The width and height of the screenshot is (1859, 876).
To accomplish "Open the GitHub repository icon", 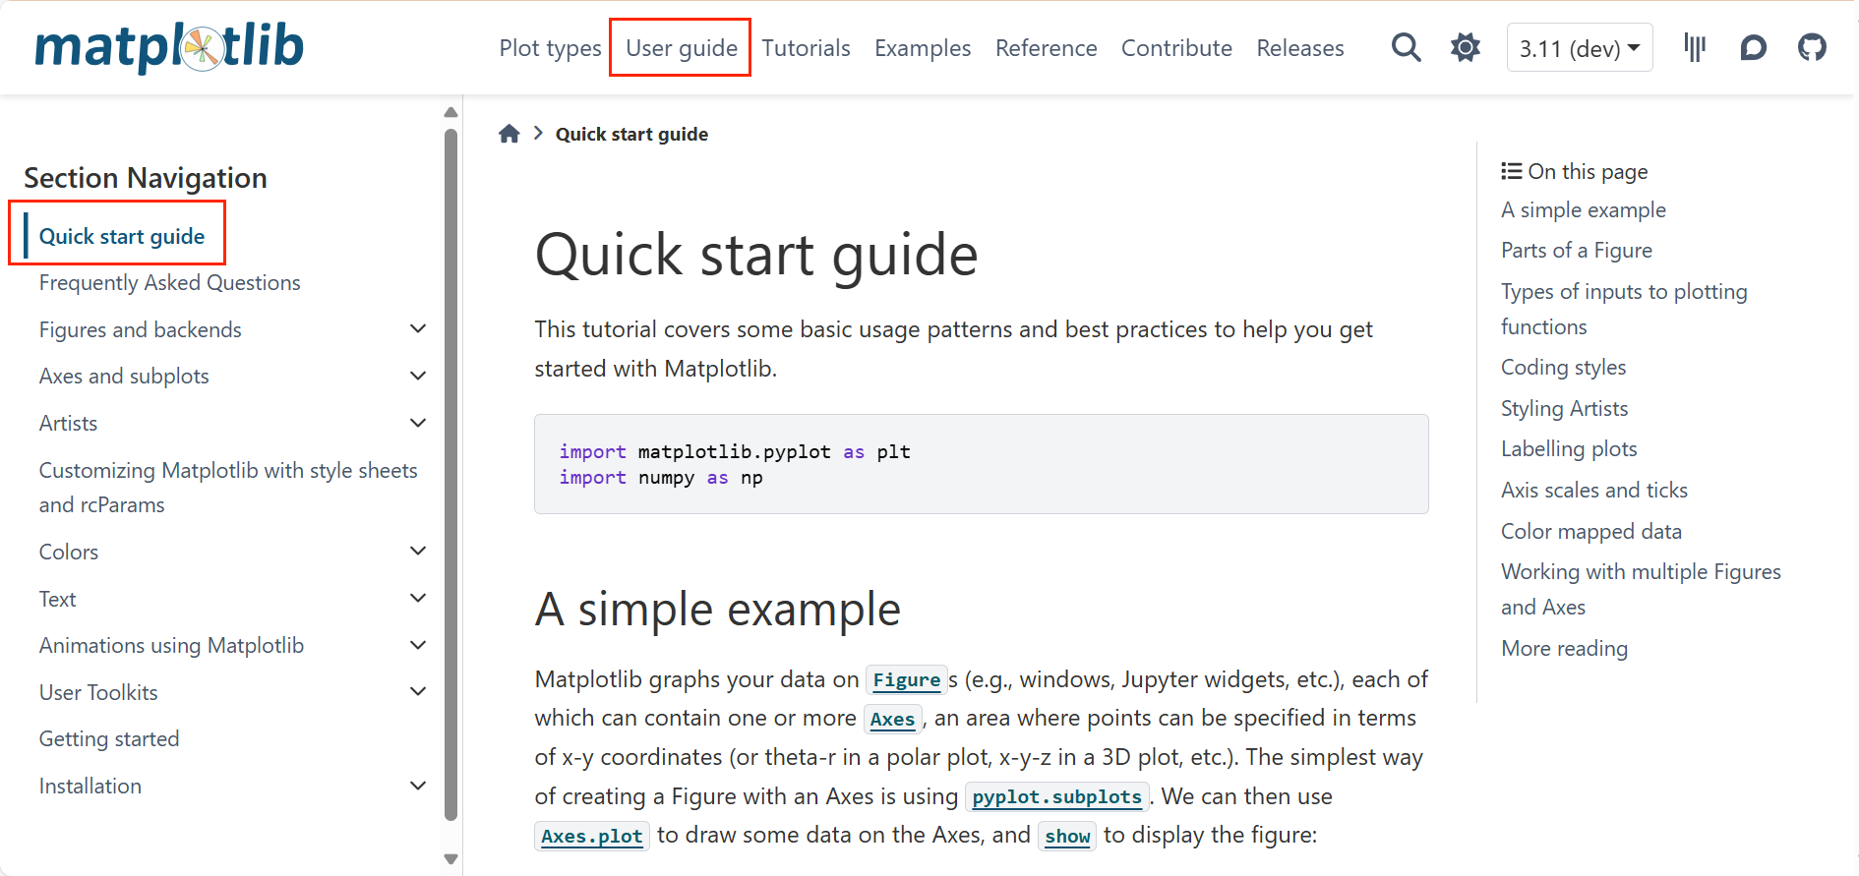I will click(x=1812, y=47).
